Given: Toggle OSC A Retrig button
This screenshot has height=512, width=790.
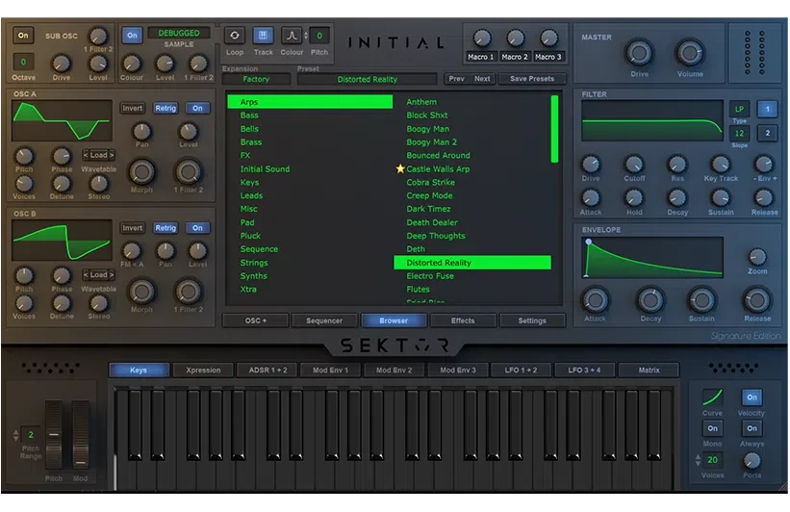Looking at the screenshot, I should pyautogui.click(x=166, y=108).
